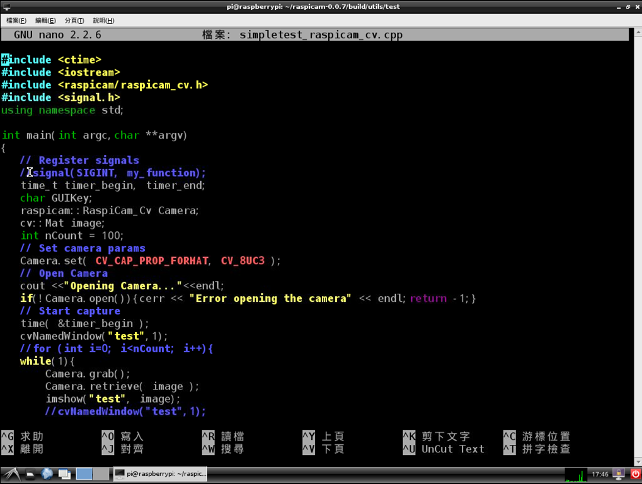The image size is (642, 484).
Task: Click the CPU usage monitor graph
Action: [x=575, y=474]
